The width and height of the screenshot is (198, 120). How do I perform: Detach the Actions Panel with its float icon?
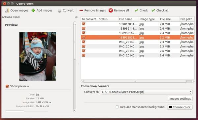coord(76,17)
